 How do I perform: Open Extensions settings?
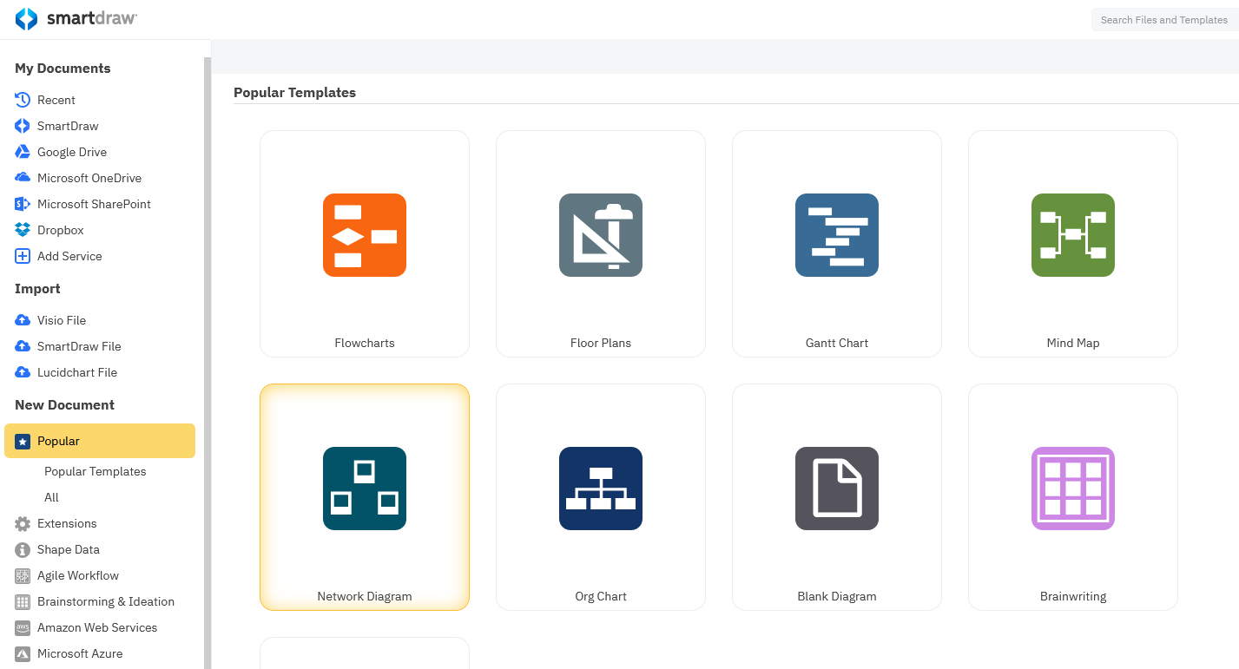(66, 523)
